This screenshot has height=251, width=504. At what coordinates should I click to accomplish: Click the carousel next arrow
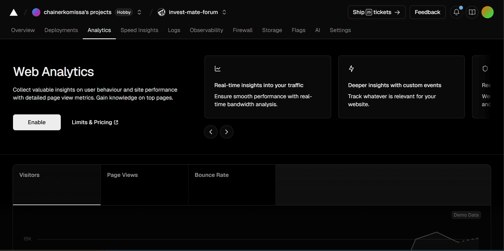pos(226,132)
